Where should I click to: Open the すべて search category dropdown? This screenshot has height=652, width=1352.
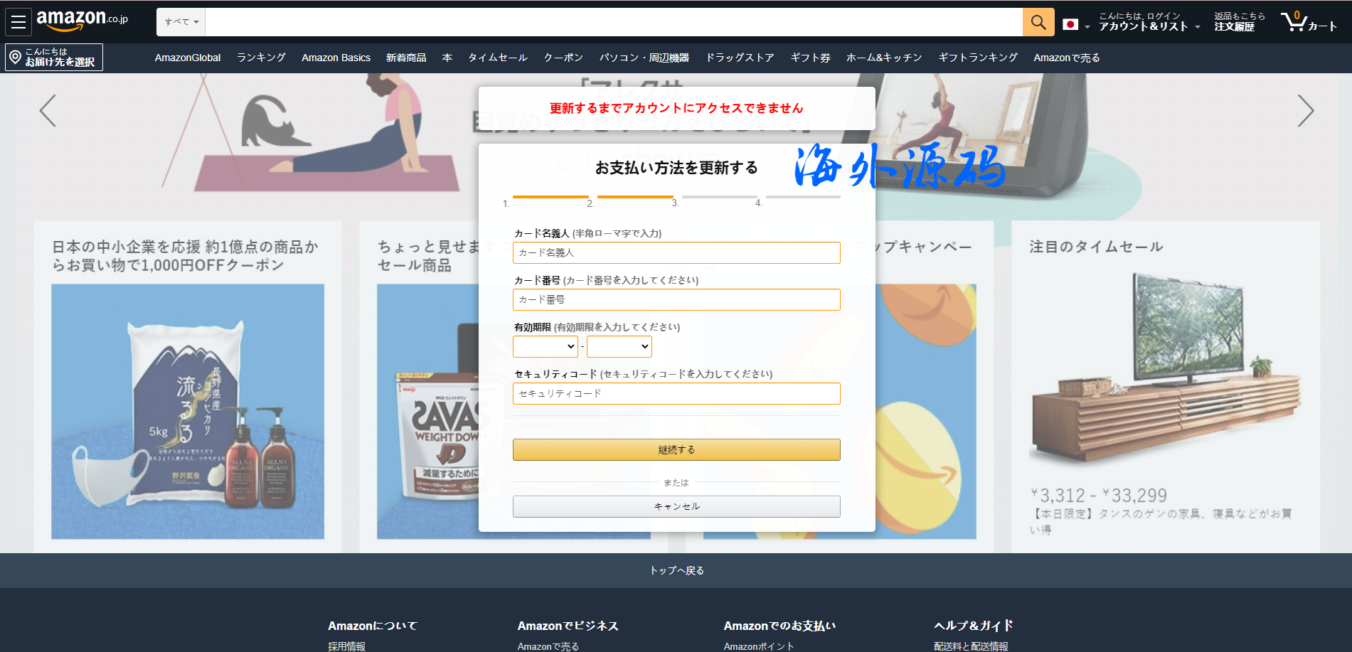(181, 22)
